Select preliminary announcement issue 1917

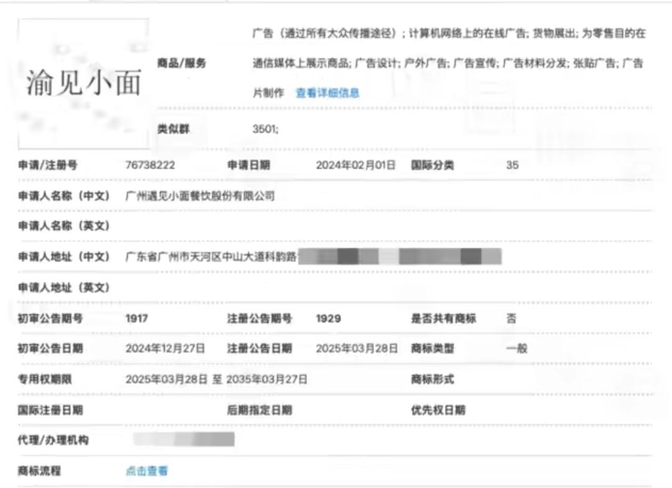(x=137, y=318)
